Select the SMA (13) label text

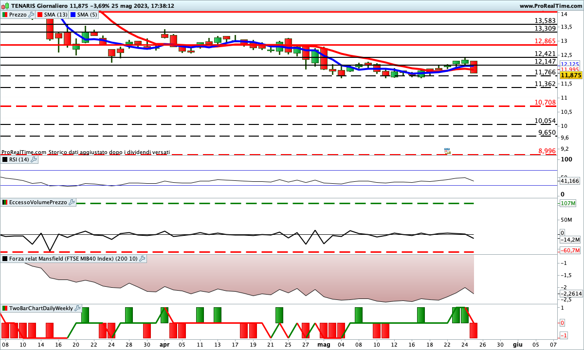coord(56,15)
